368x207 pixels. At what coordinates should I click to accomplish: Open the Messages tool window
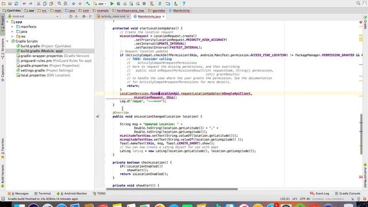tap(18, 194)
